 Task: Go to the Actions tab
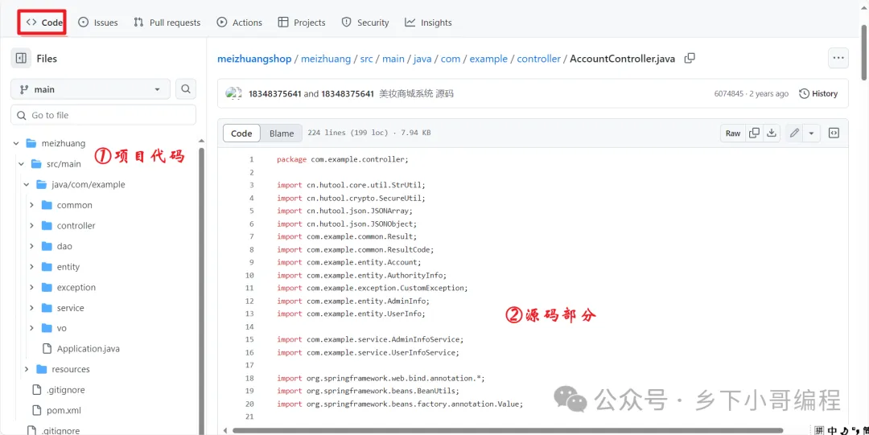click(240, 23)
